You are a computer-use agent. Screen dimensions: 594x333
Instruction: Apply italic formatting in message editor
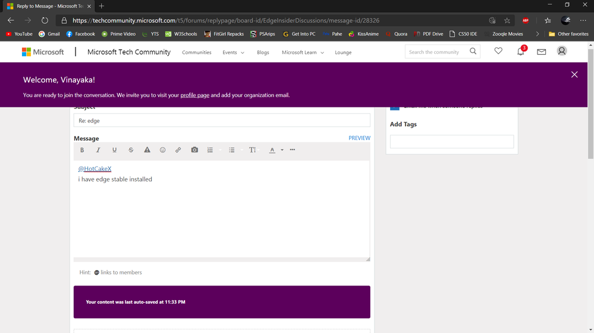[x=98, y=150]
